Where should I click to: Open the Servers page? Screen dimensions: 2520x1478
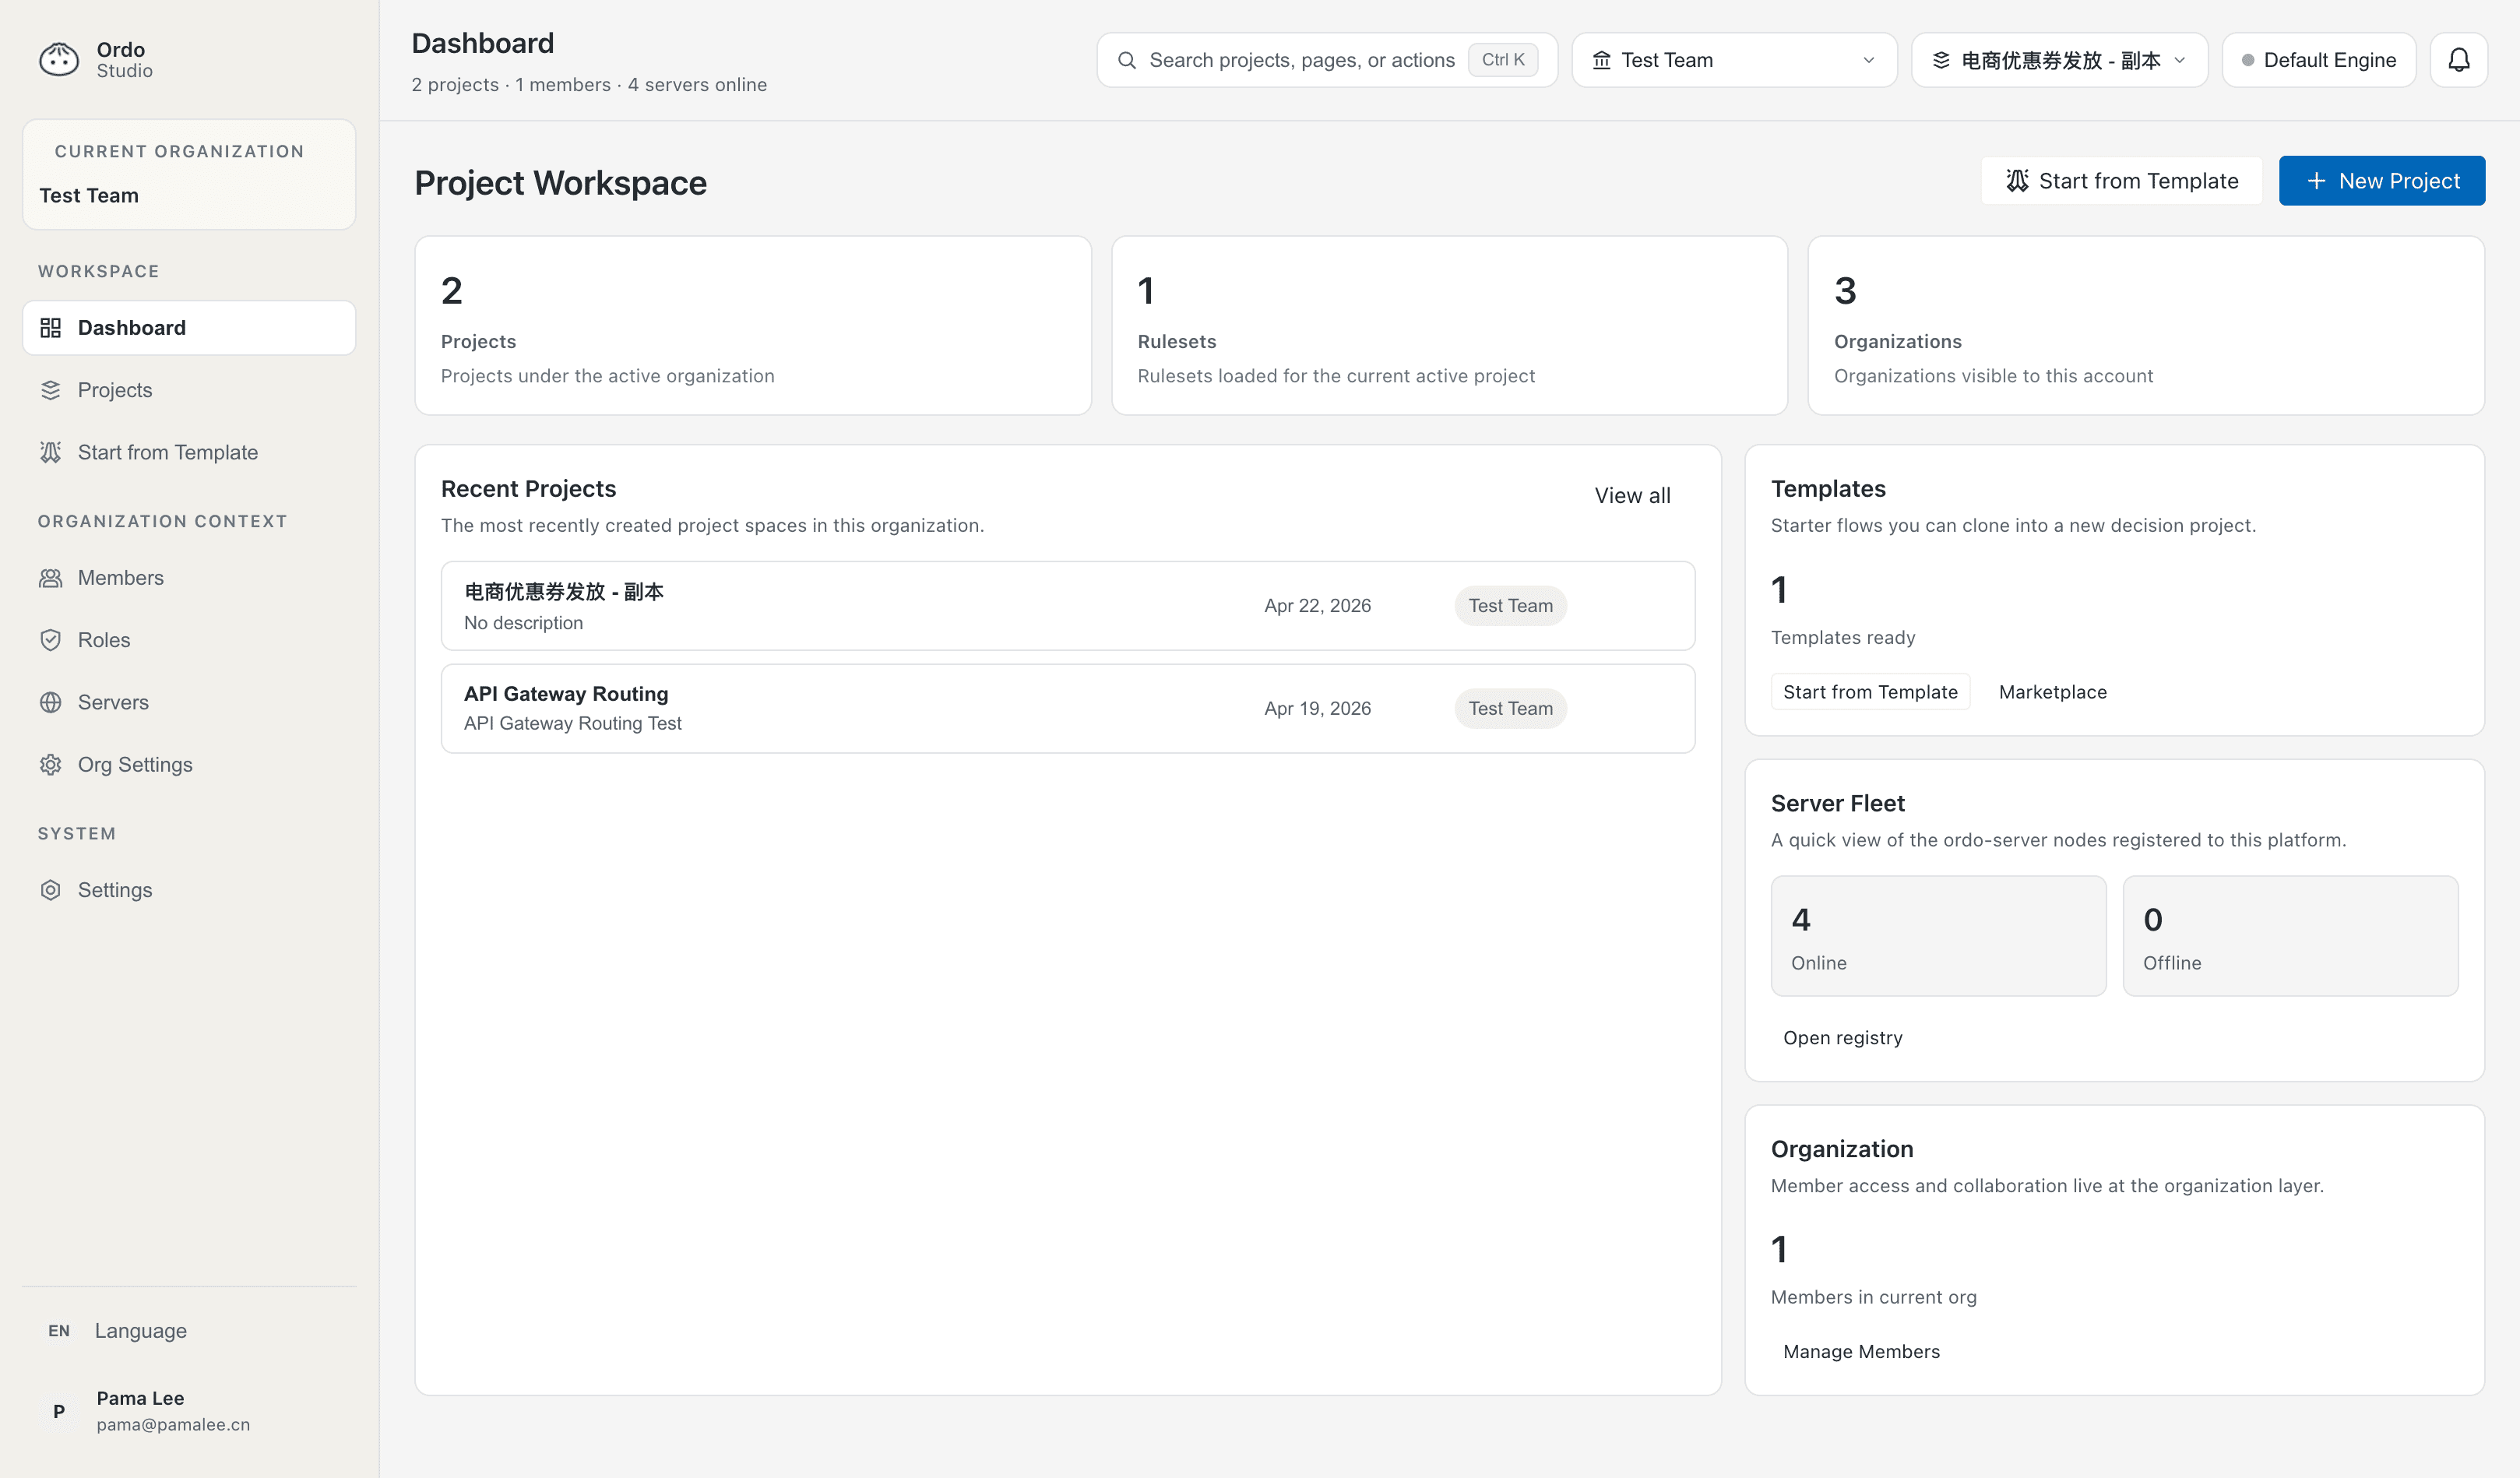(189, 702)
